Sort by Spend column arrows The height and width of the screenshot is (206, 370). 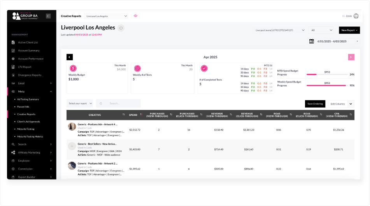141,115
